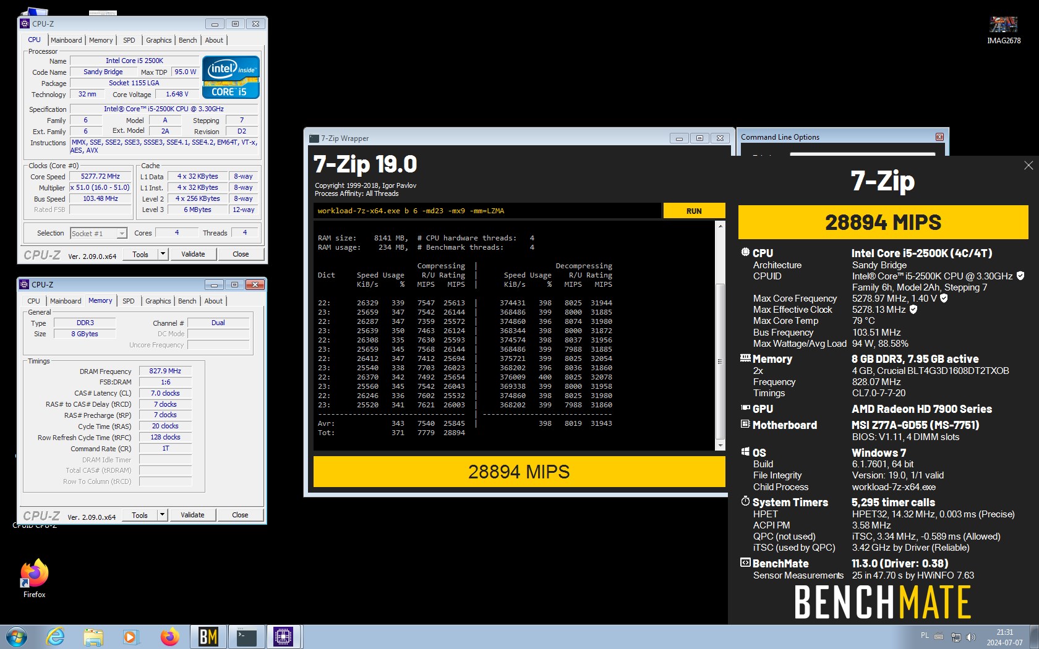Click Memory Type value DDR3
The image size is (1039, 649).
85,323
